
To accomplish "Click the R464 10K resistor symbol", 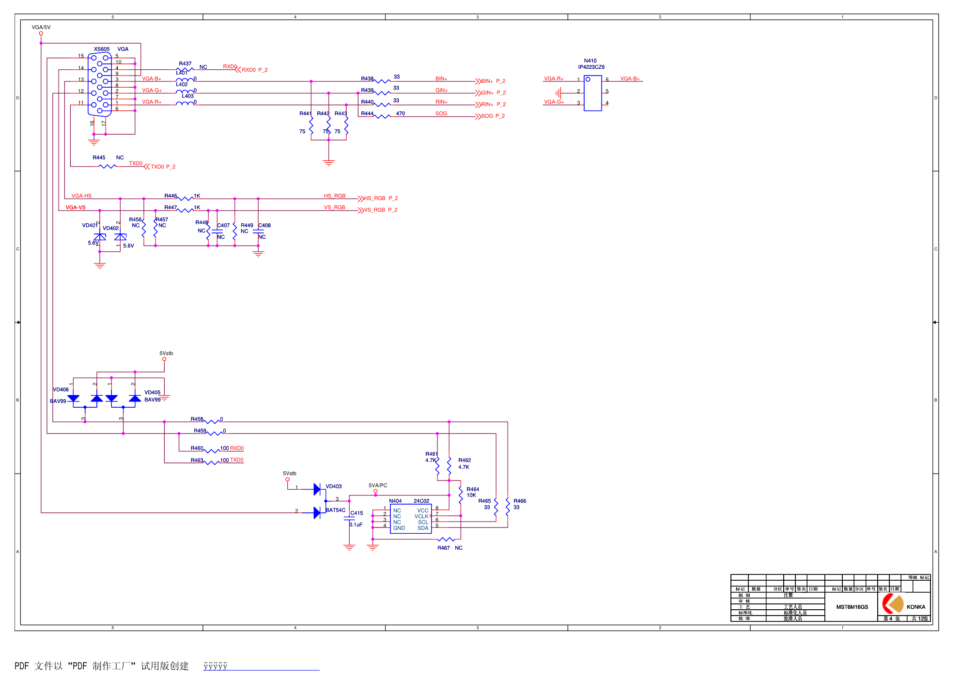I will [461, 495].
